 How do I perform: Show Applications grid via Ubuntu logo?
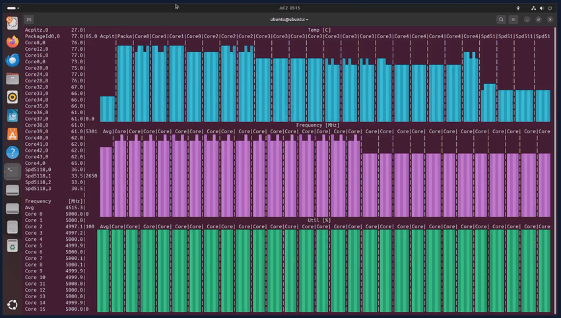(x=12, y=304)
